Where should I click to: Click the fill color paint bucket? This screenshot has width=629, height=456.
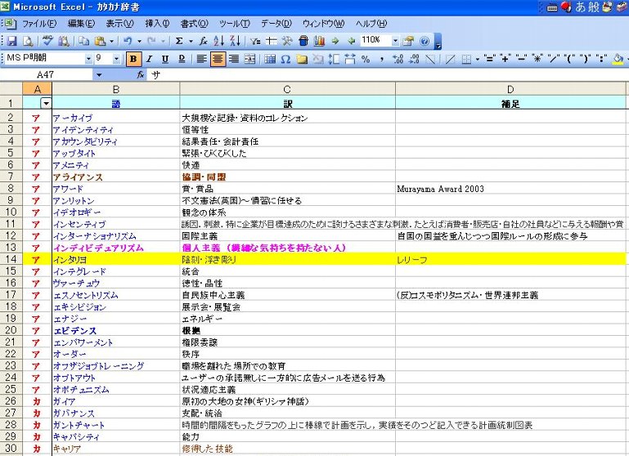(617, 59)
